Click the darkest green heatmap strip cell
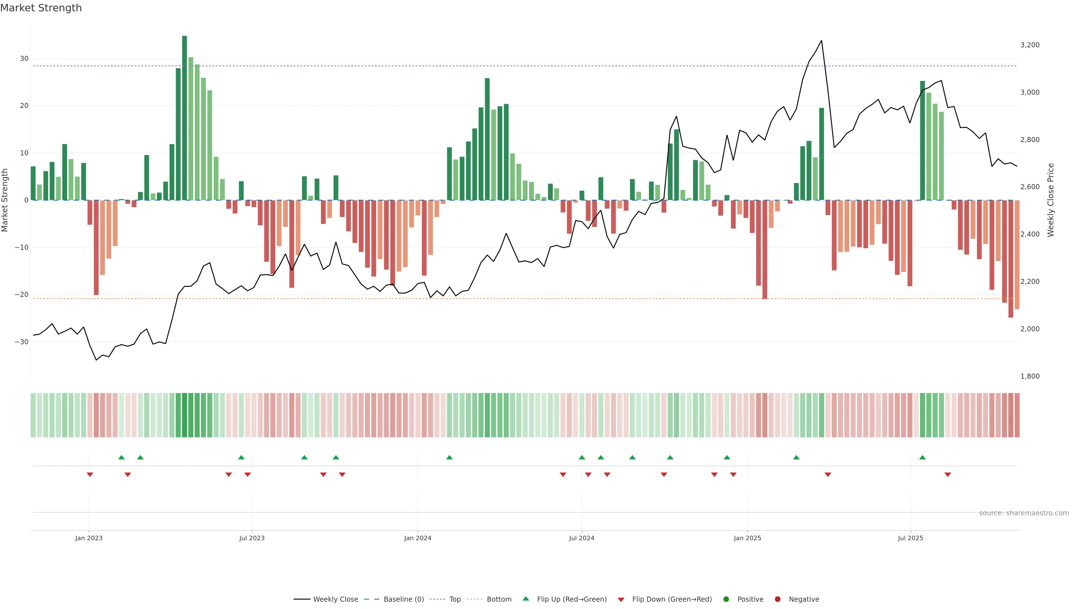The image size is (1083, 609). click(184, 415)
